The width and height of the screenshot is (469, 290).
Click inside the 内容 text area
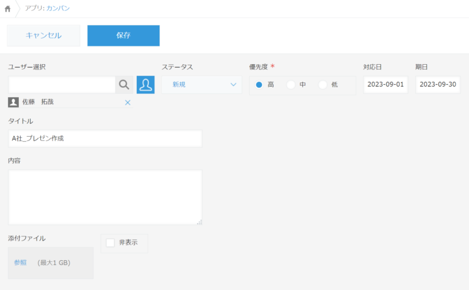coord(105,197)
